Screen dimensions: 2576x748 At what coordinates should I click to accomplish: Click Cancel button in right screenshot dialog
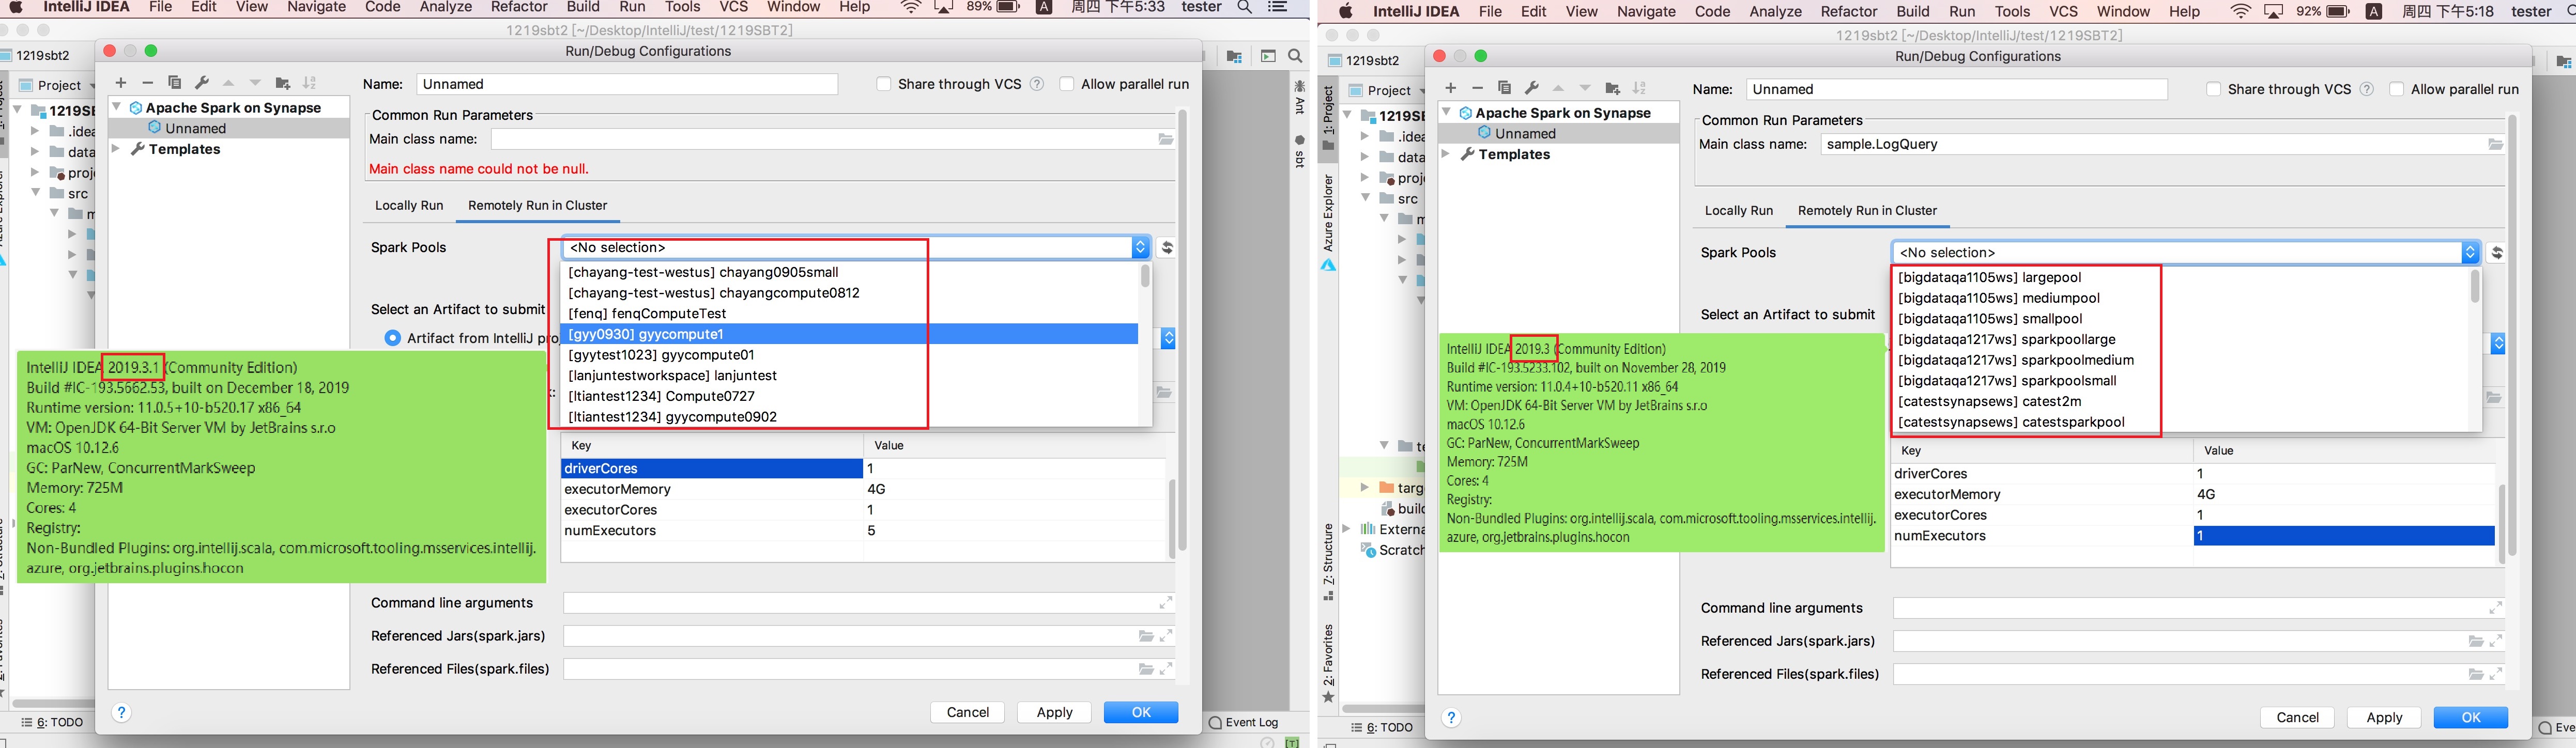click(x=2298, y=717)
